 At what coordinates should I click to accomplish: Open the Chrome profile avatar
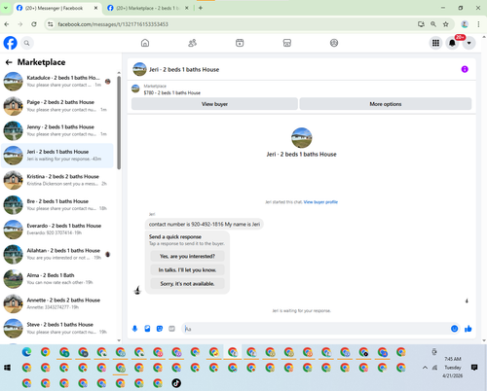465,24
